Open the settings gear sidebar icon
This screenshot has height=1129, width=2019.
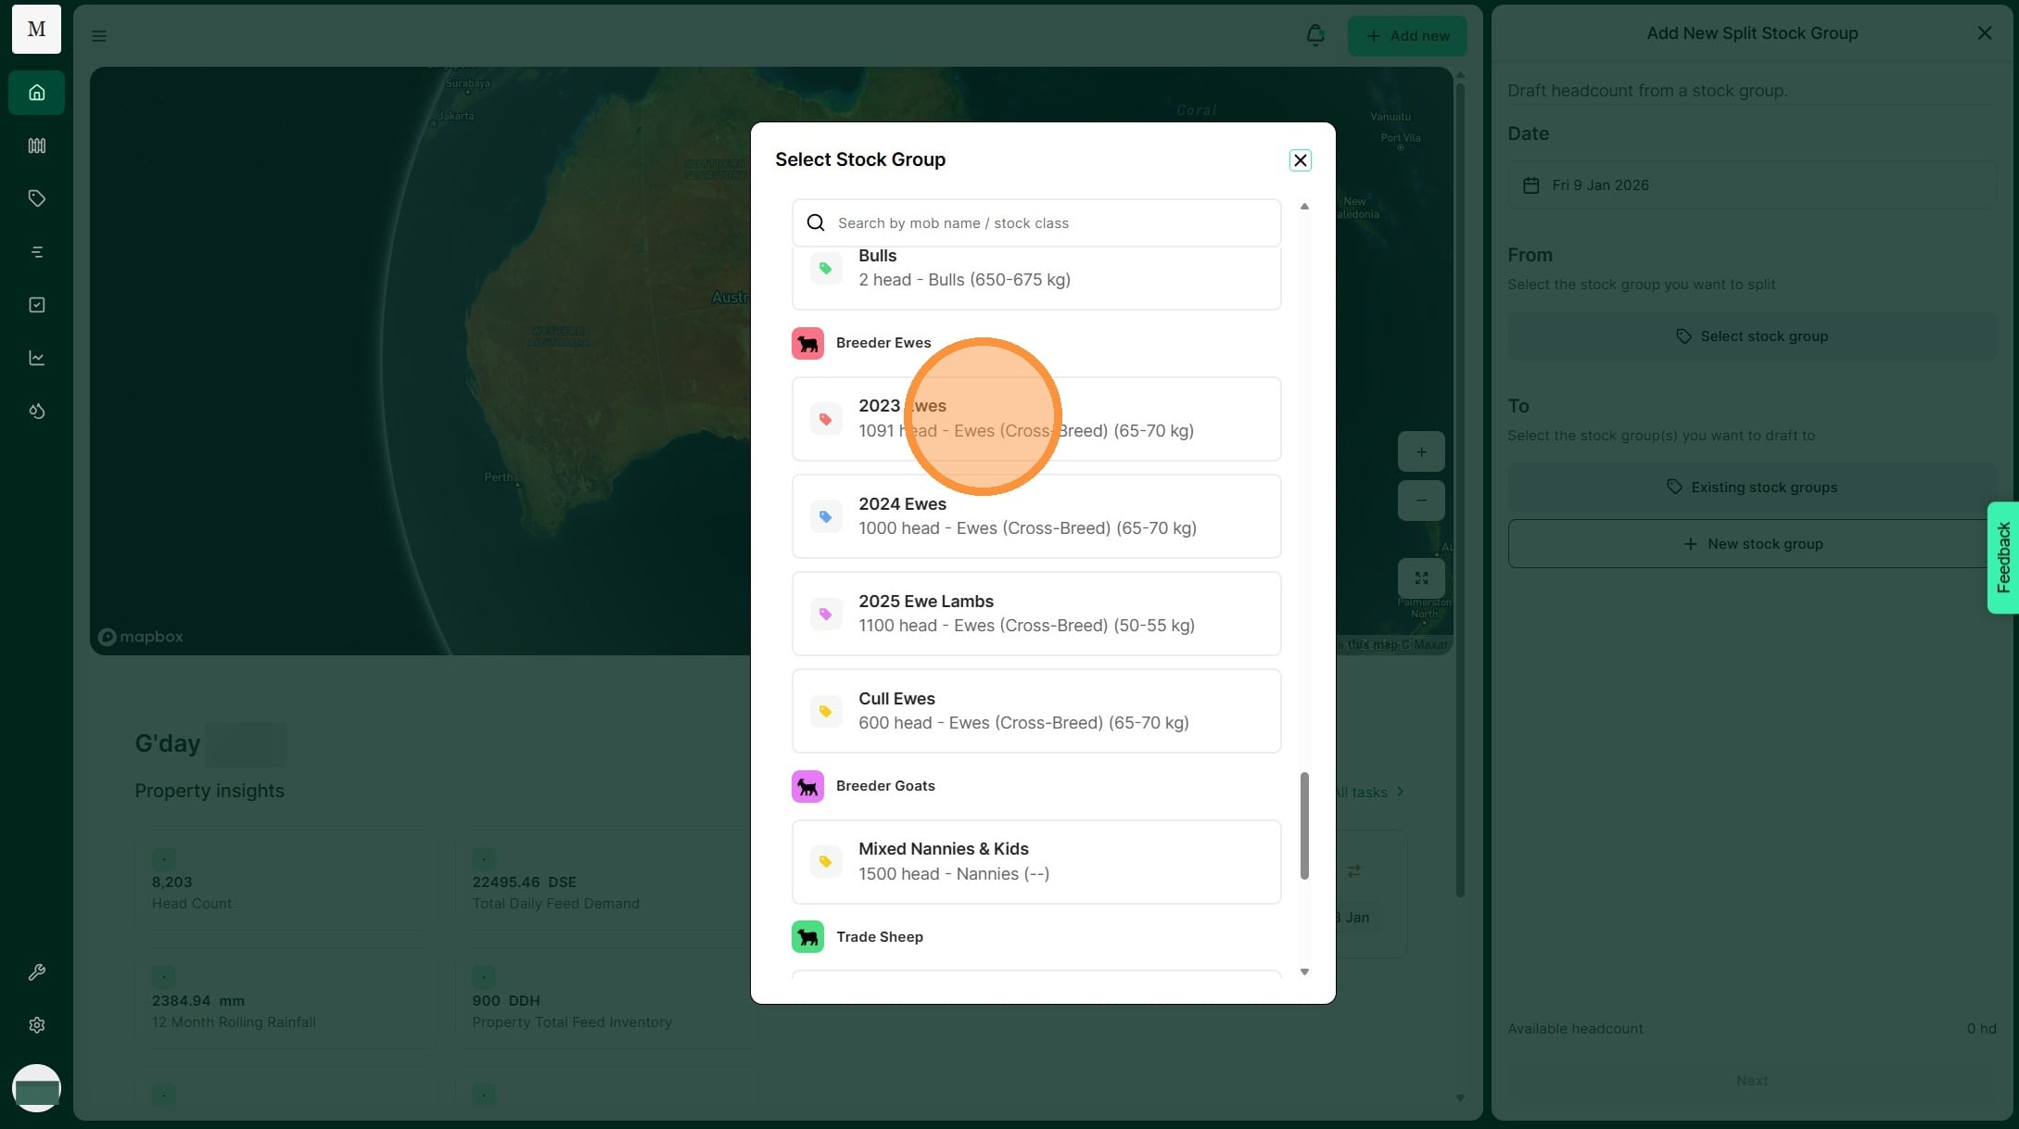[x=36, y=1025]
